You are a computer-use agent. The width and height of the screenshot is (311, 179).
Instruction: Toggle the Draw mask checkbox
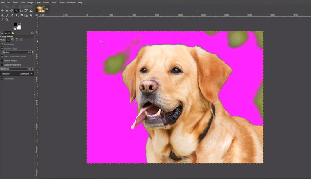(2, 78)
